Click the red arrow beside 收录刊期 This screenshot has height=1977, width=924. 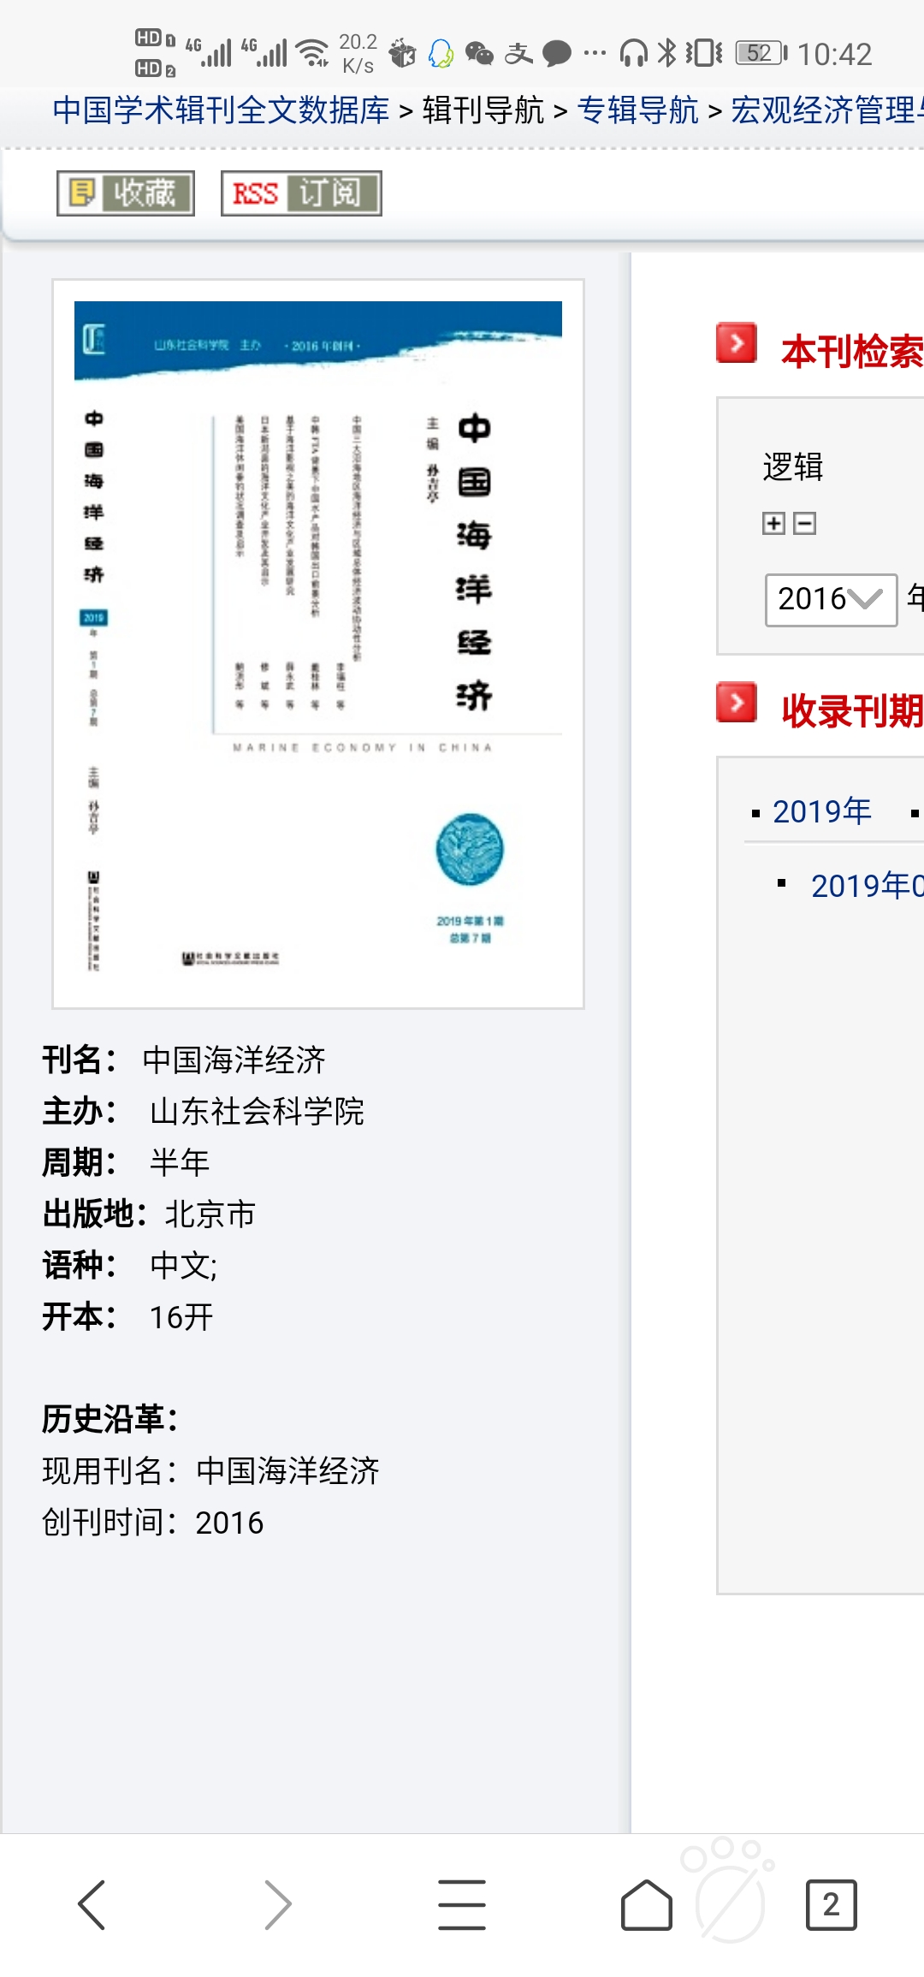[737, 703]
